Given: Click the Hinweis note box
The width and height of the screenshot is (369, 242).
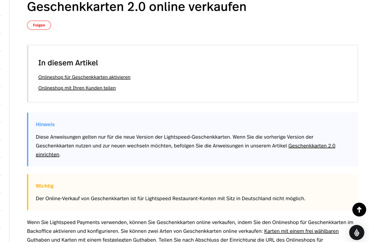Looking at the screenshot, I should [x=192, y=139].
